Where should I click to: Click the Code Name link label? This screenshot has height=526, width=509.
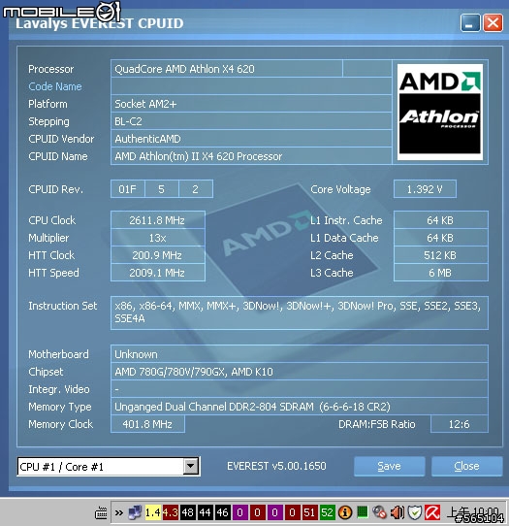pos(55,86)
